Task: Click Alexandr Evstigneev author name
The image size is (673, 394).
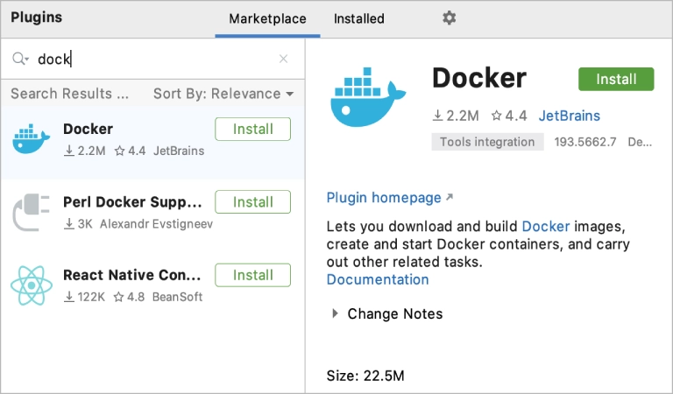Action: tap(156, 224)
